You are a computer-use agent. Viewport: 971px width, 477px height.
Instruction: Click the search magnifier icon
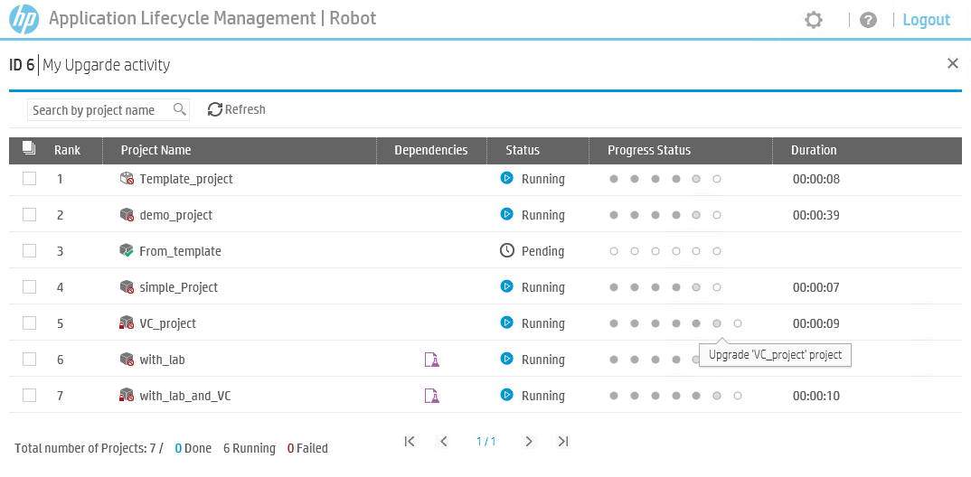[180, 109]
